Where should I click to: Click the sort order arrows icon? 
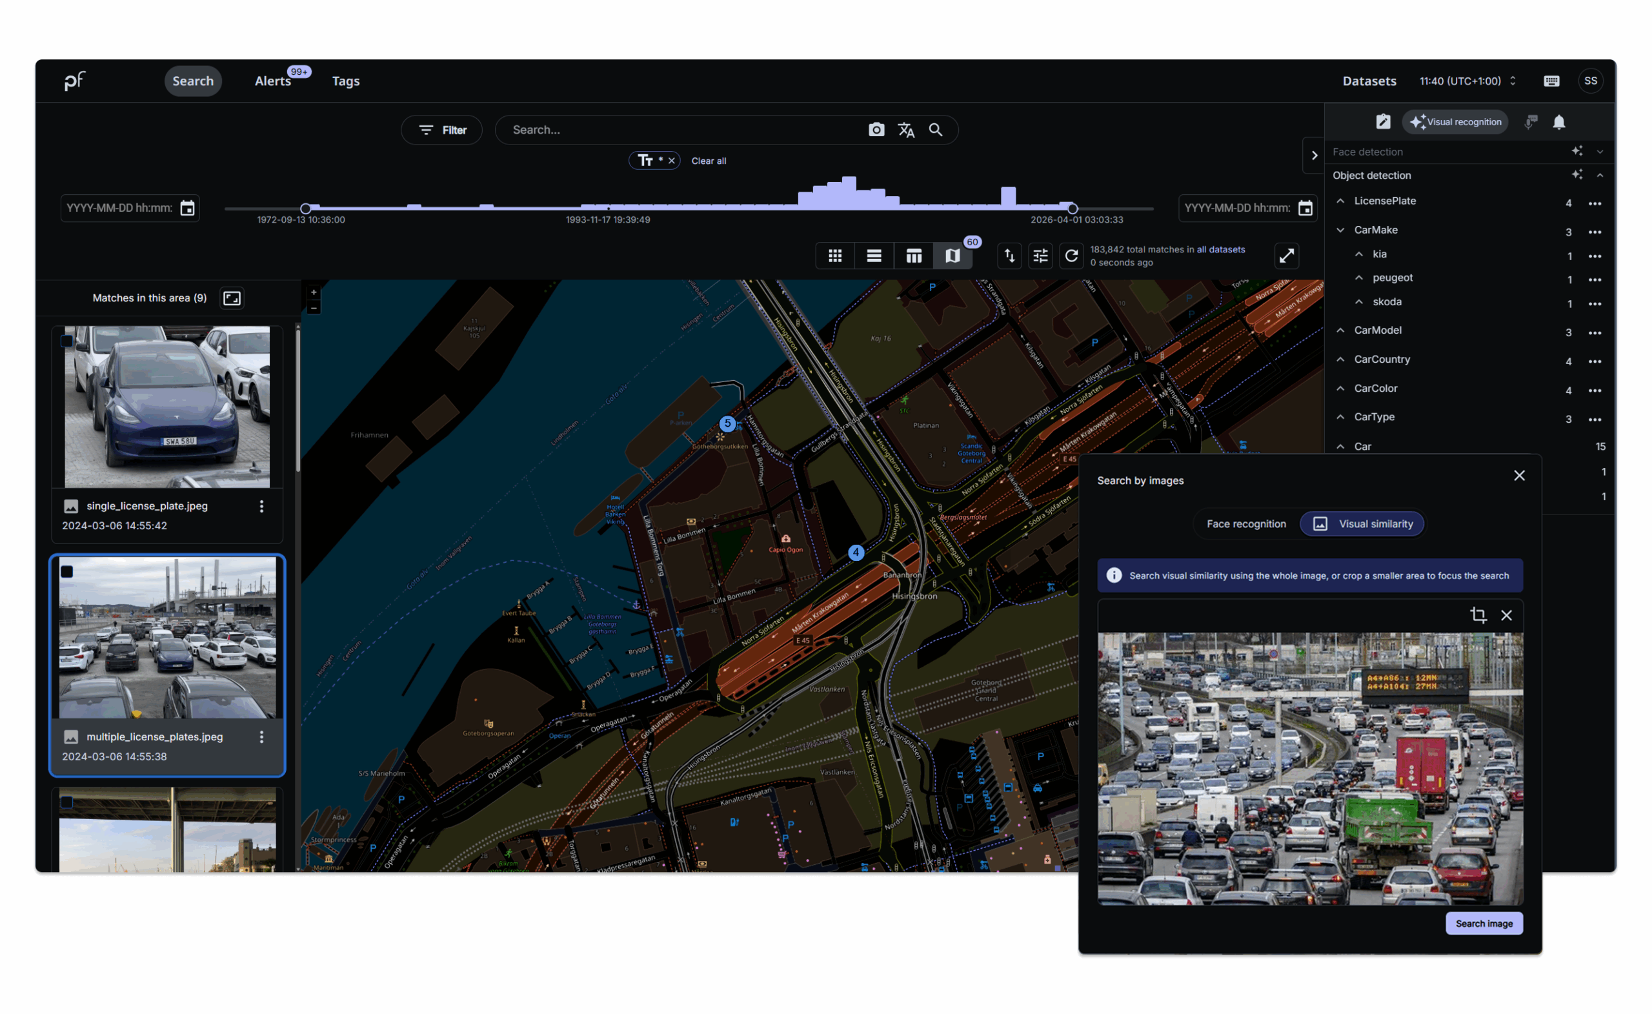pos(1009,256)
